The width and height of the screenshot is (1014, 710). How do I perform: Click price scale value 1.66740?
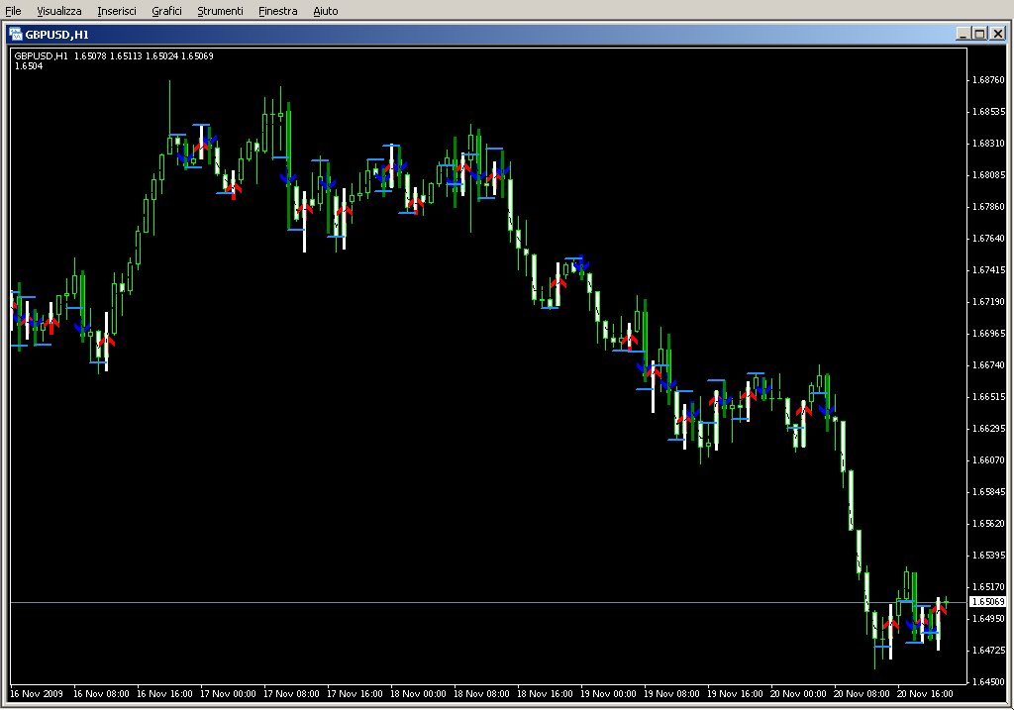989,364
